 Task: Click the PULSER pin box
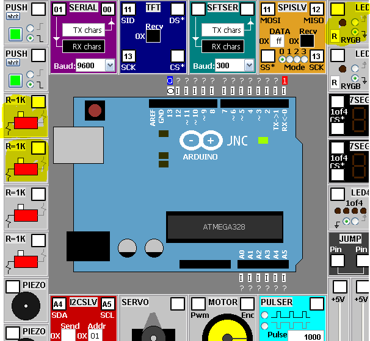pyautogui.click(x=317, y=304)
